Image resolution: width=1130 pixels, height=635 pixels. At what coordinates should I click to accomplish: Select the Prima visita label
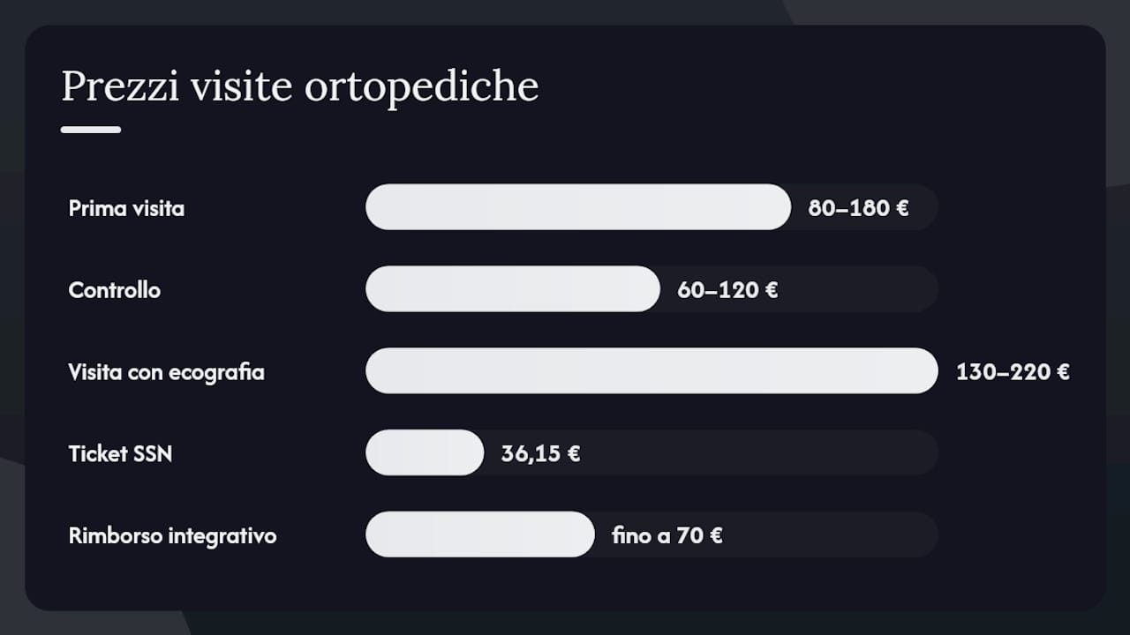click(126, 209)
